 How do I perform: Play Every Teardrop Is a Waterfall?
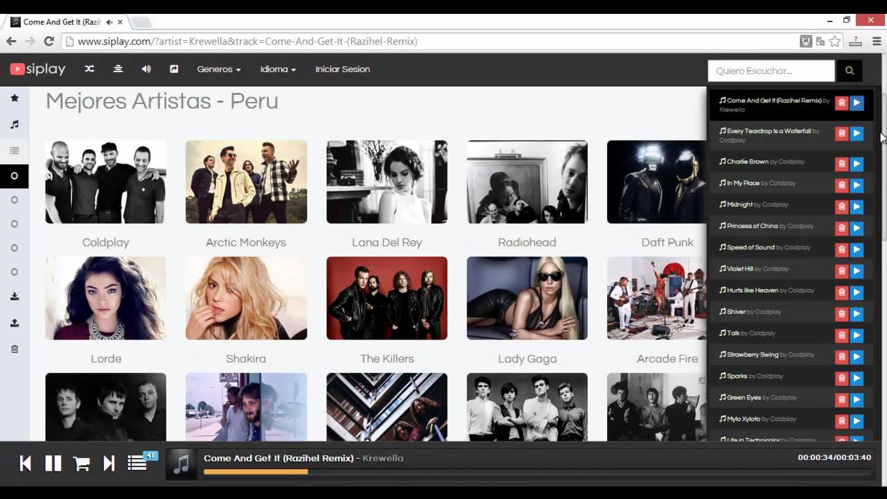[857, 133]
